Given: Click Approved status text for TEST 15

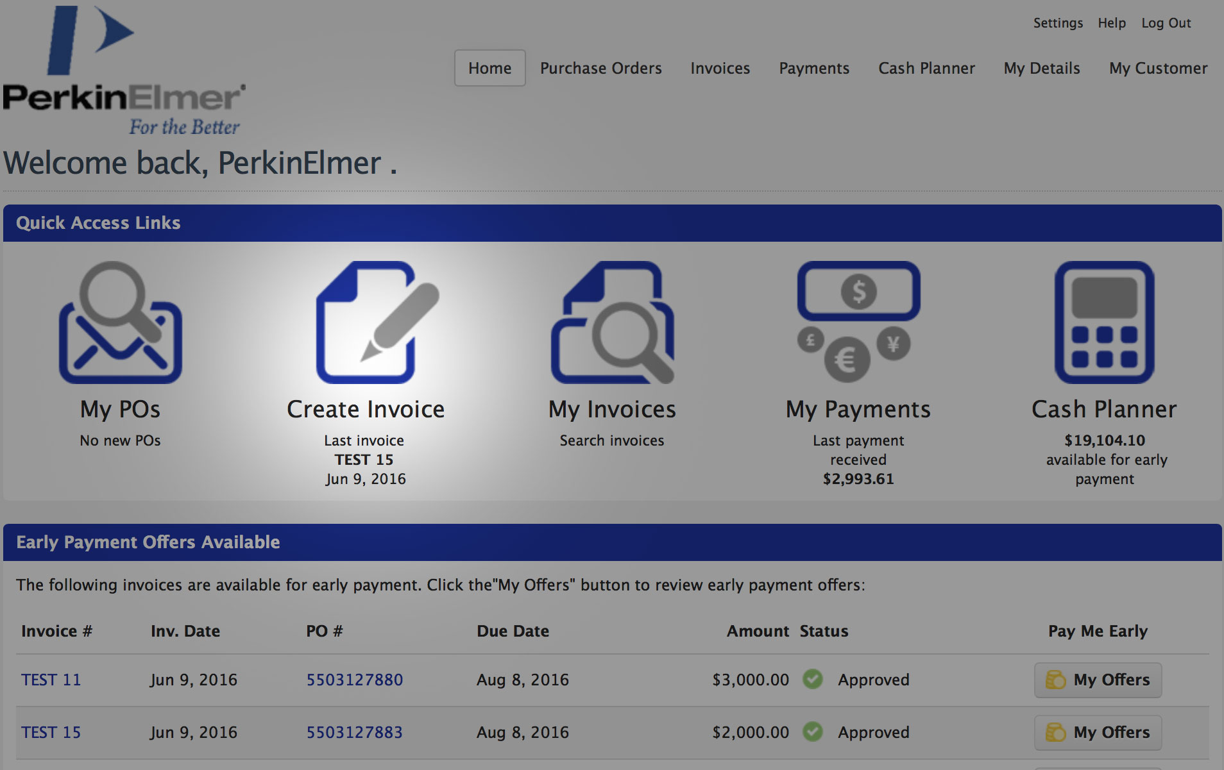Looking at the screenshot, I should [x=874, y=732].
